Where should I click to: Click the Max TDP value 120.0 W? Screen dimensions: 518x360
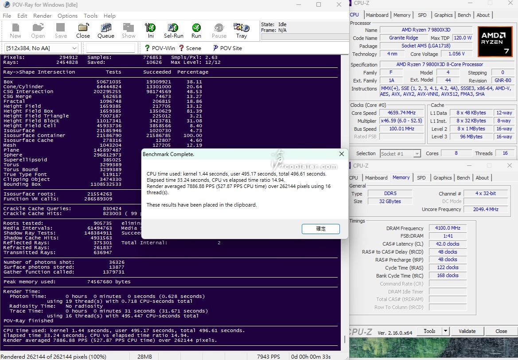[x=463, y=38]
